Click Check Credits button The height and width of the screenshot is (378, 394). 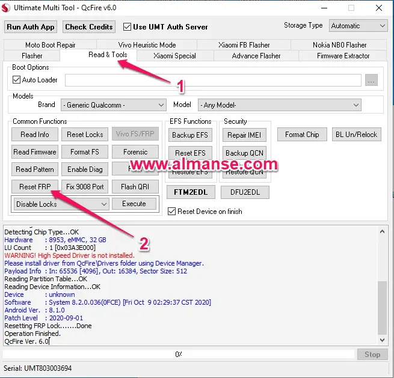[x=89, y=27]
